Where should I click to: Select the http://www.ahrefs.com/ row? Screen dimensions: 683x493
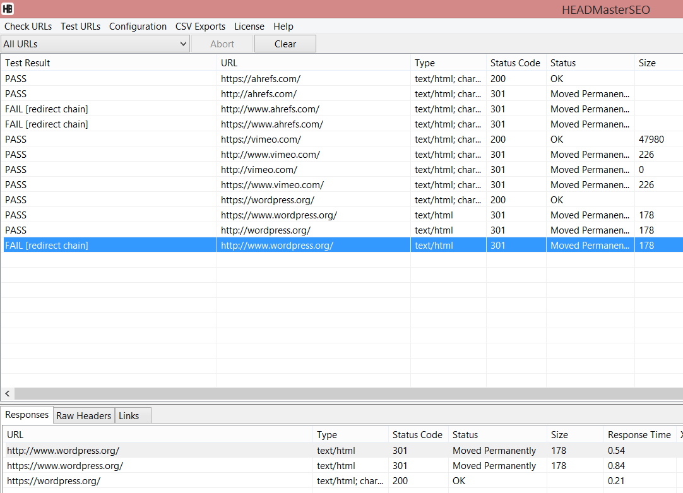coord(342,109)
